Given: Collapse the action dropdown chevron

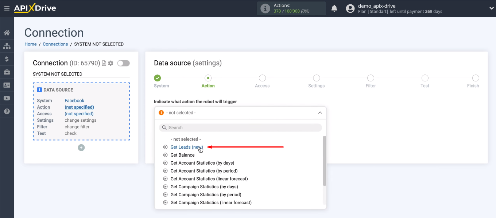Looking at the screenshot, I should (320, 113).
